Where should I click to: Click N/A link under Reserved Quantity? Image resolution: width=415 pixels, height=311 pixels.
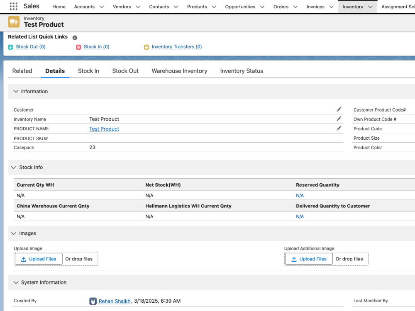300,195
